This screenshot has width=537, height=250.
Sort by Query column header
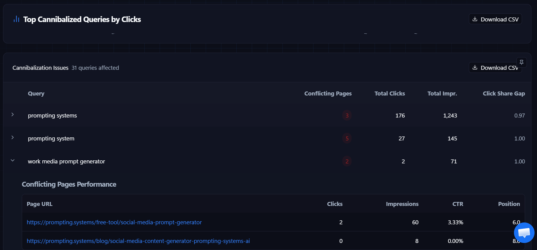[x=36, y=94]
